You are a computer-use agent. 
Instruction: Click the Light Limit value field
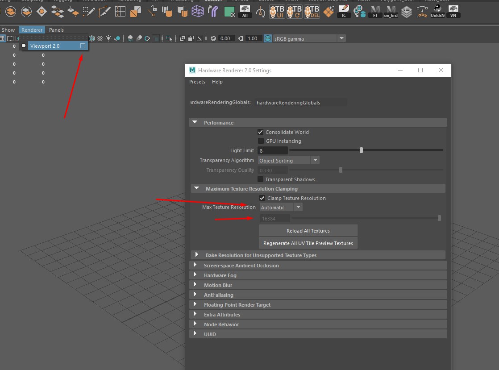273,150
